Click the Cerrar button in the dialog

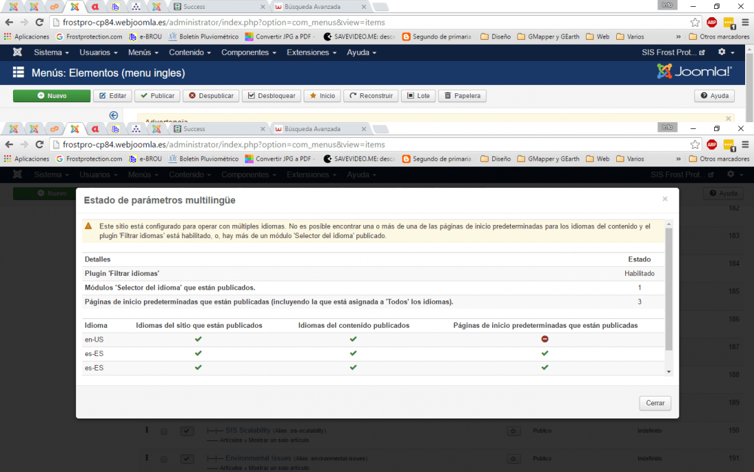(x=655, y=403)
